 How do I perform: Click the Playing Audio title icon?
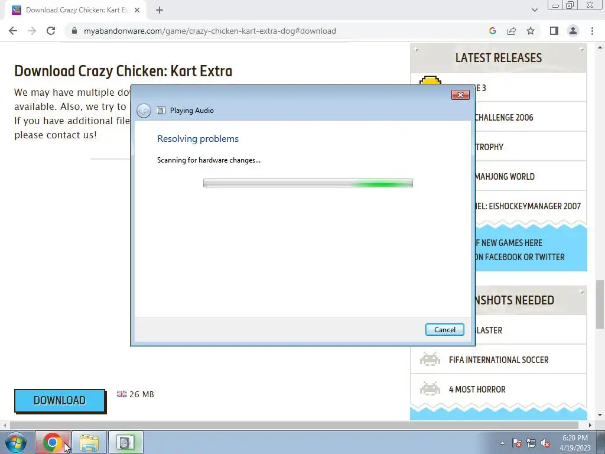[161, 111]
